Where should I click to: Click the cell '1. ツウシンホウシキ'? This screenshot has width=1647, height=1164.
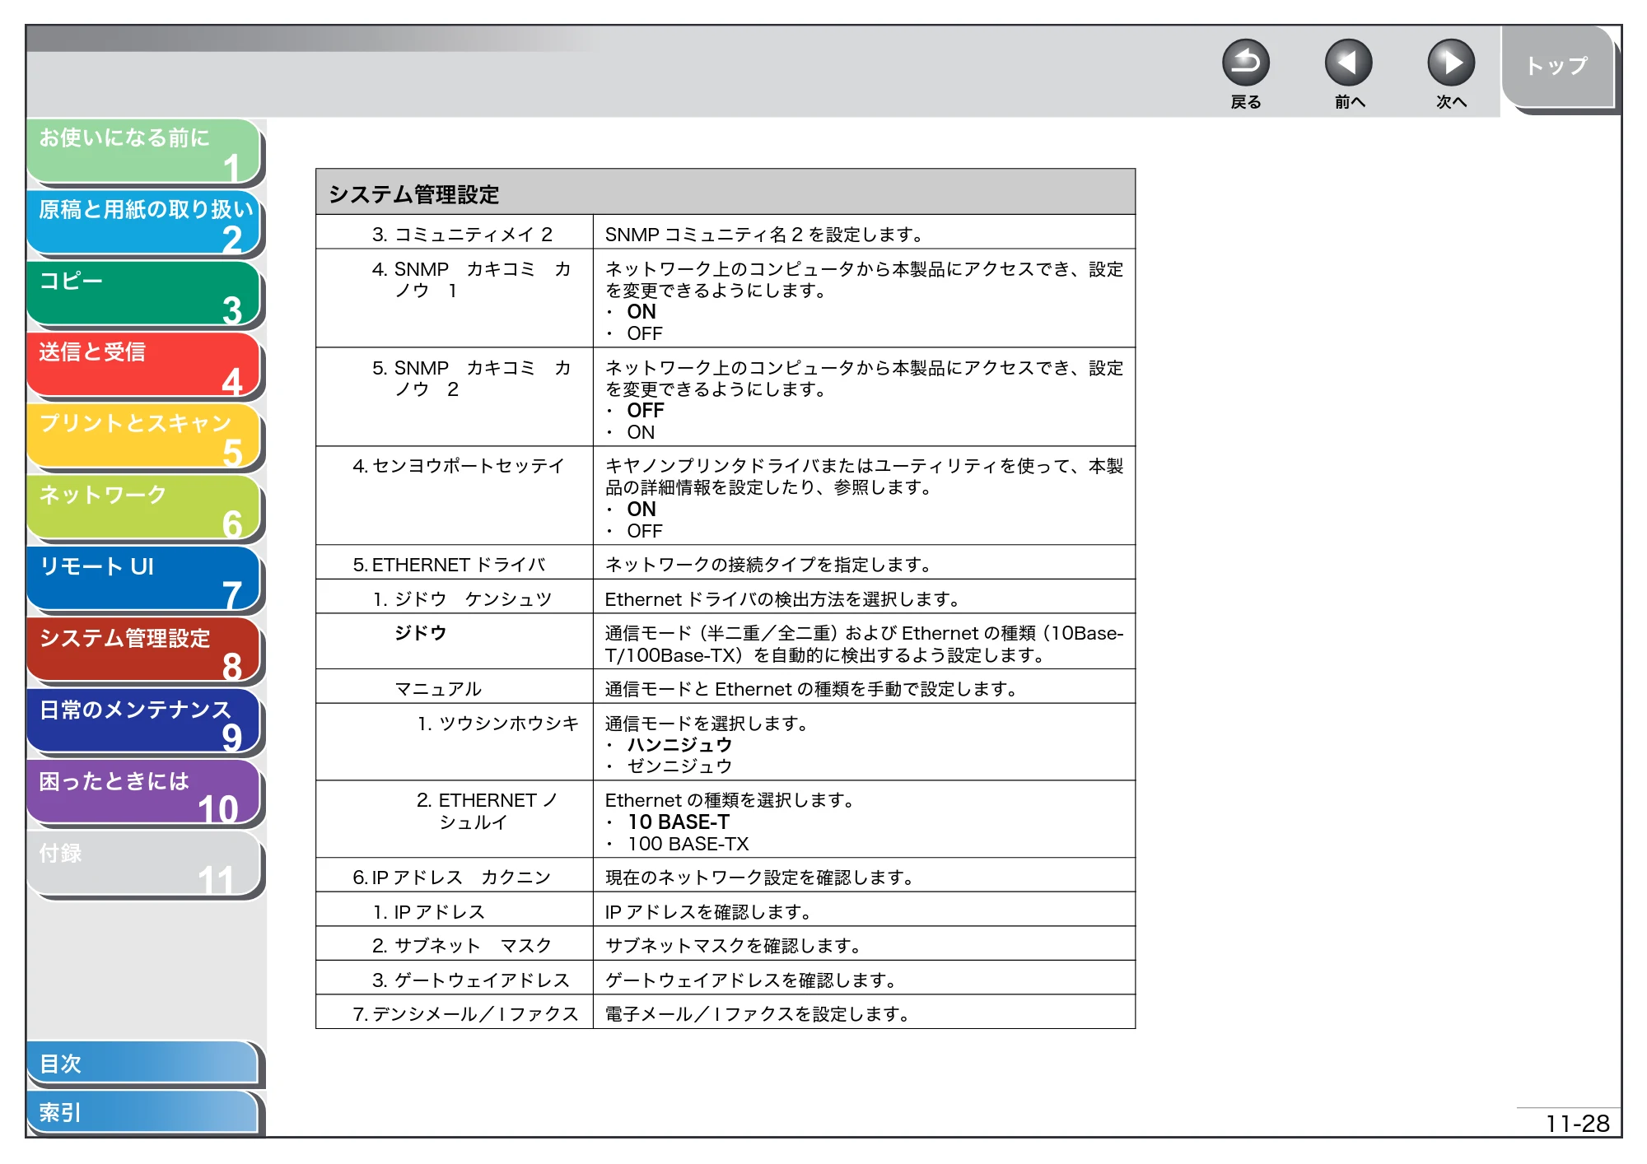(x=455, y=743)
